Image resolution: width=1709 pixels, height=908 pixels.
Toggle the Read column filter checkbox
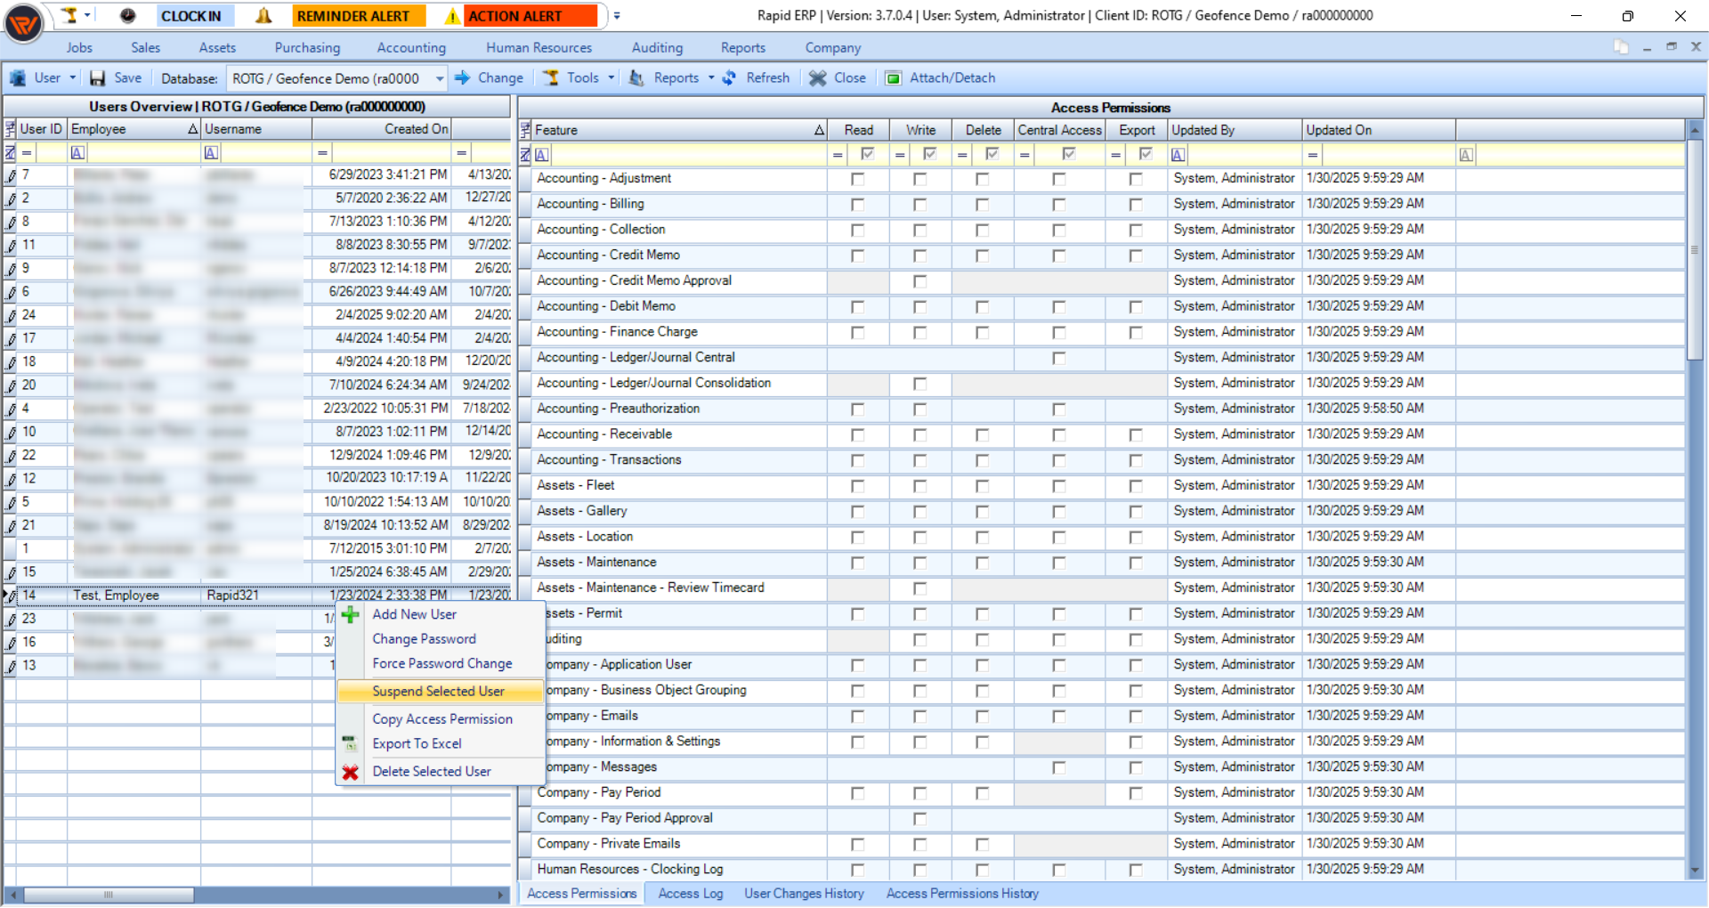pos(868,154)
